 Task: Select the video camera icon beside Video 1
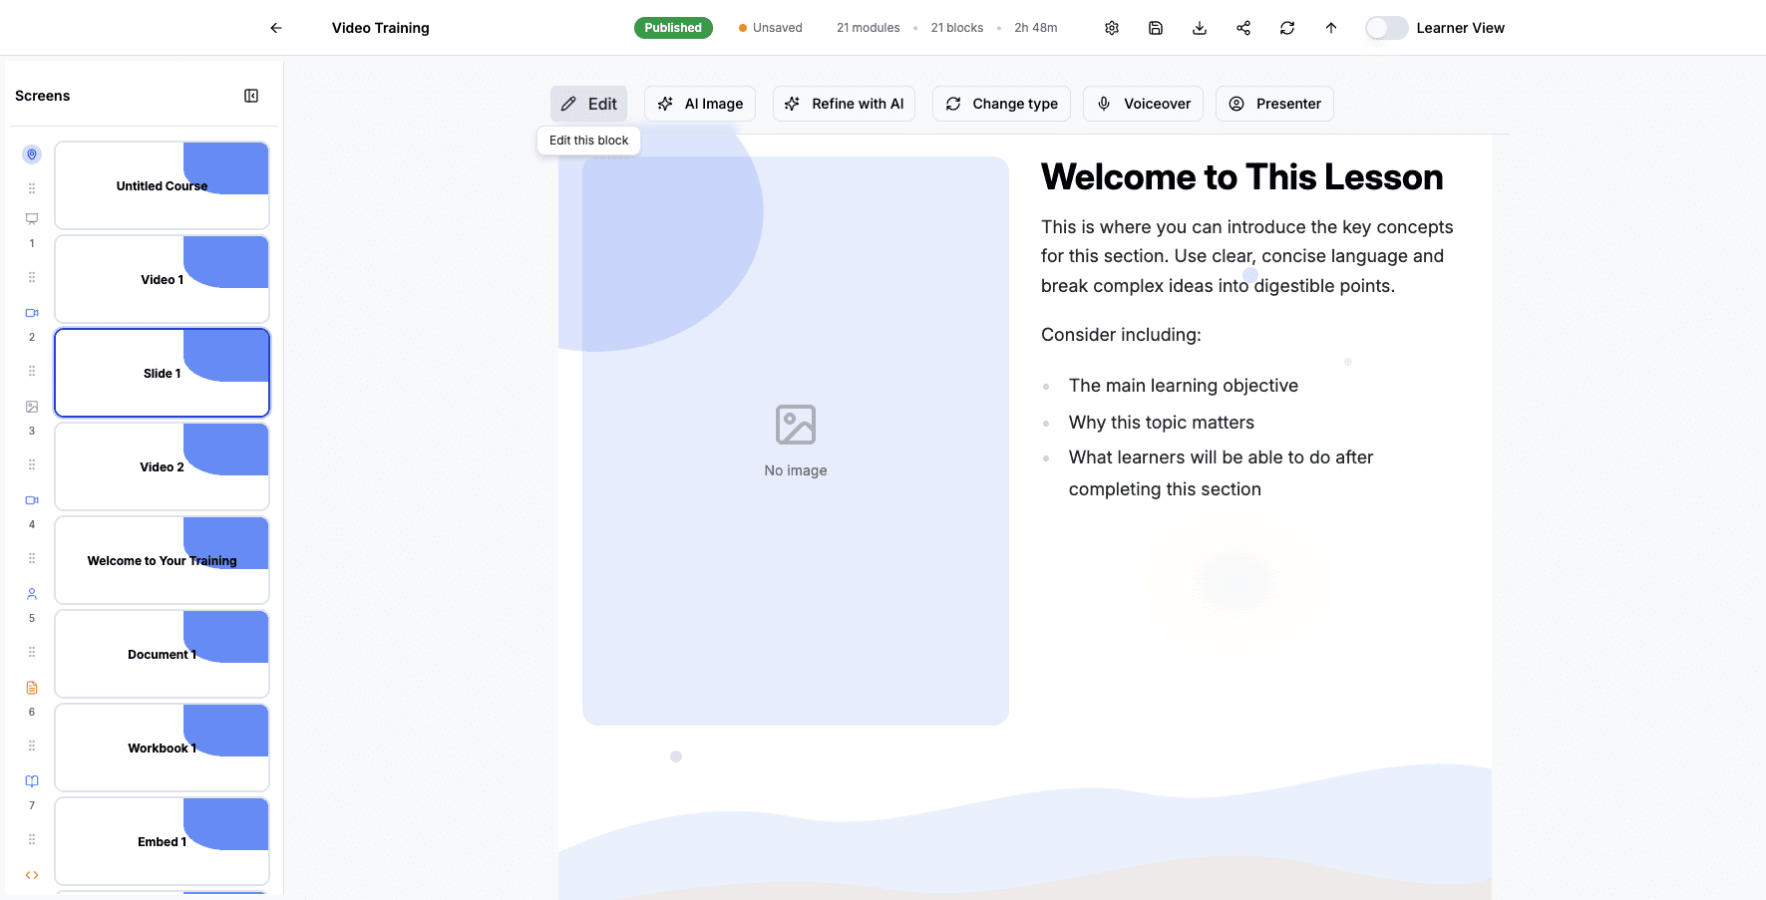31,312
